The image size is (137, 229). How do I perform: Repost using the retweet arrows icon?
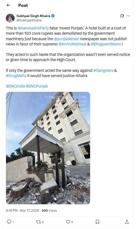(x=38, y=222)
